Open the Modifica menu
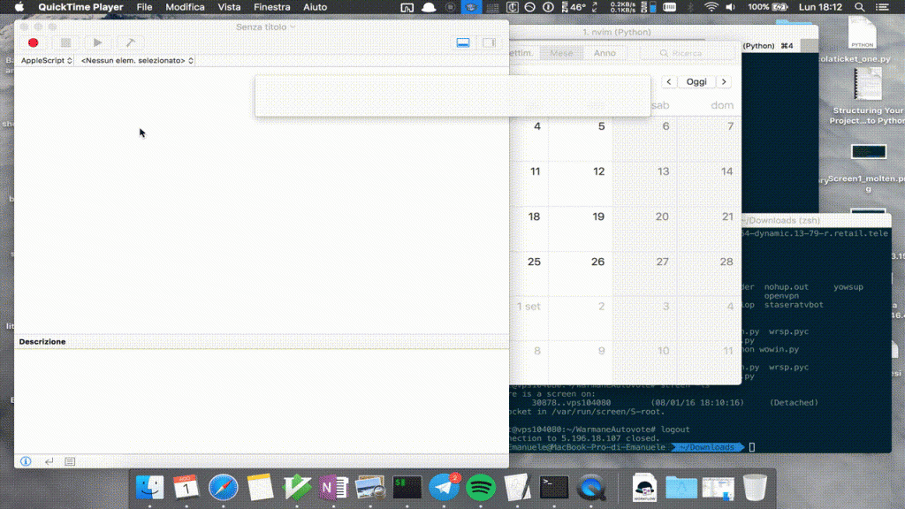The height and width of the screenshot is (509, 905). (185, 7)
